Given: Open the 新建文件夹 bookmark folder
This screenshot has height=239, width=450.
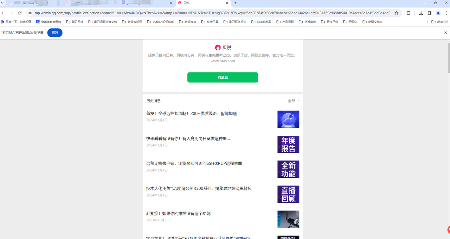Looking at the screenshot, I should pos(372,22).
